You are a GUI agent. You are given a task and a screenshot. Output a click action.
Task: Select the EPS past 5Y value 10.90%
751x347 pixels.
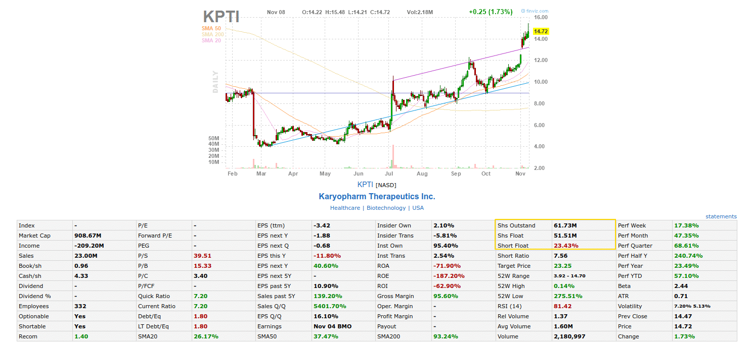pyautogui.click(x=326, y=286)
